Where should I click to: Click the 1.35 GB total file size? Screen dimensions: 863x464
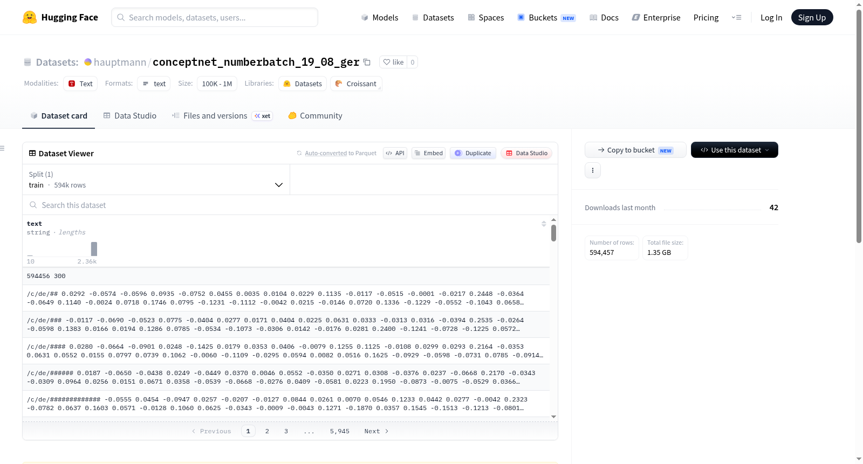(659, 252)
